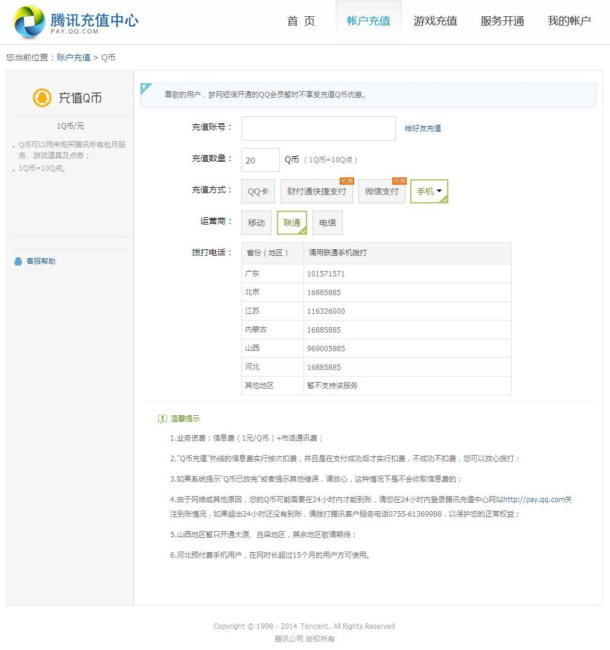The width and height of the screenshot is (610, 650).
Task: Select the 帐户充值 navigation tab
Action: click(368, 21)
